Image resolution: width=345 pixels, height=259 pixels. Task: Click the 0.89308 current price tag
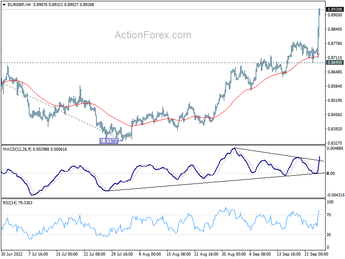pos(335,9)
